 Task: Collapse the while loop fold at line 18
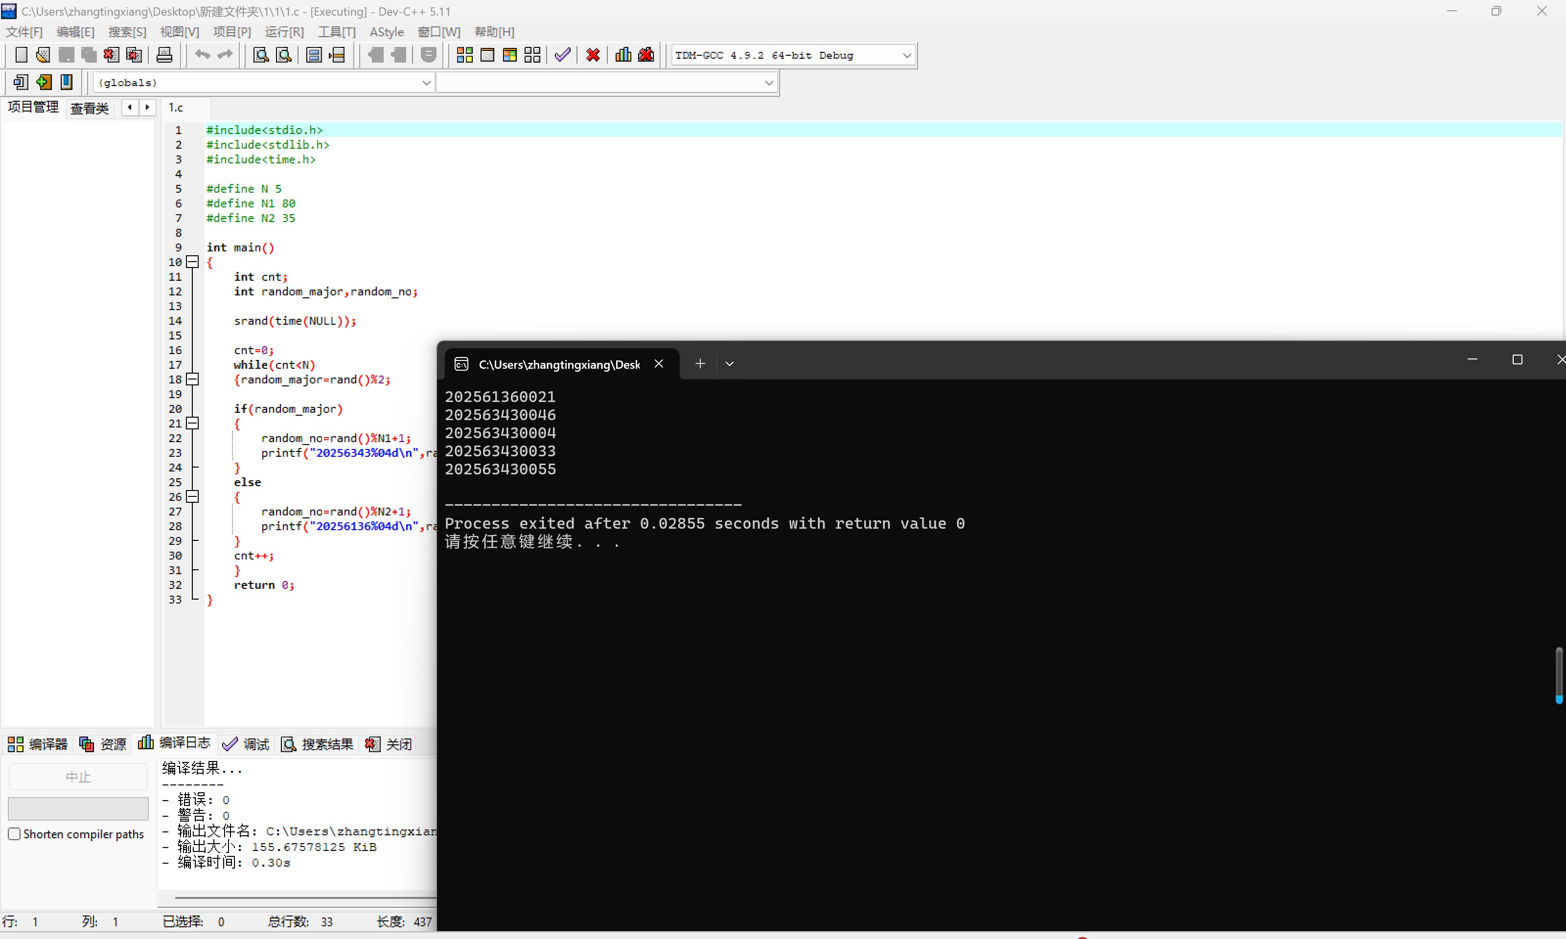point(193,380)
